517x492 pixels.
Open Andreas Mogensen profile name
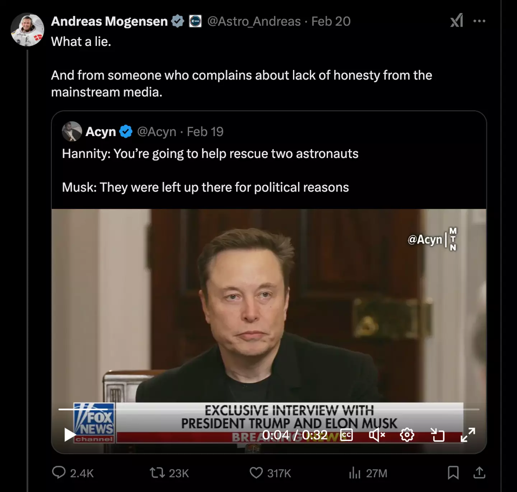(109, 21)
